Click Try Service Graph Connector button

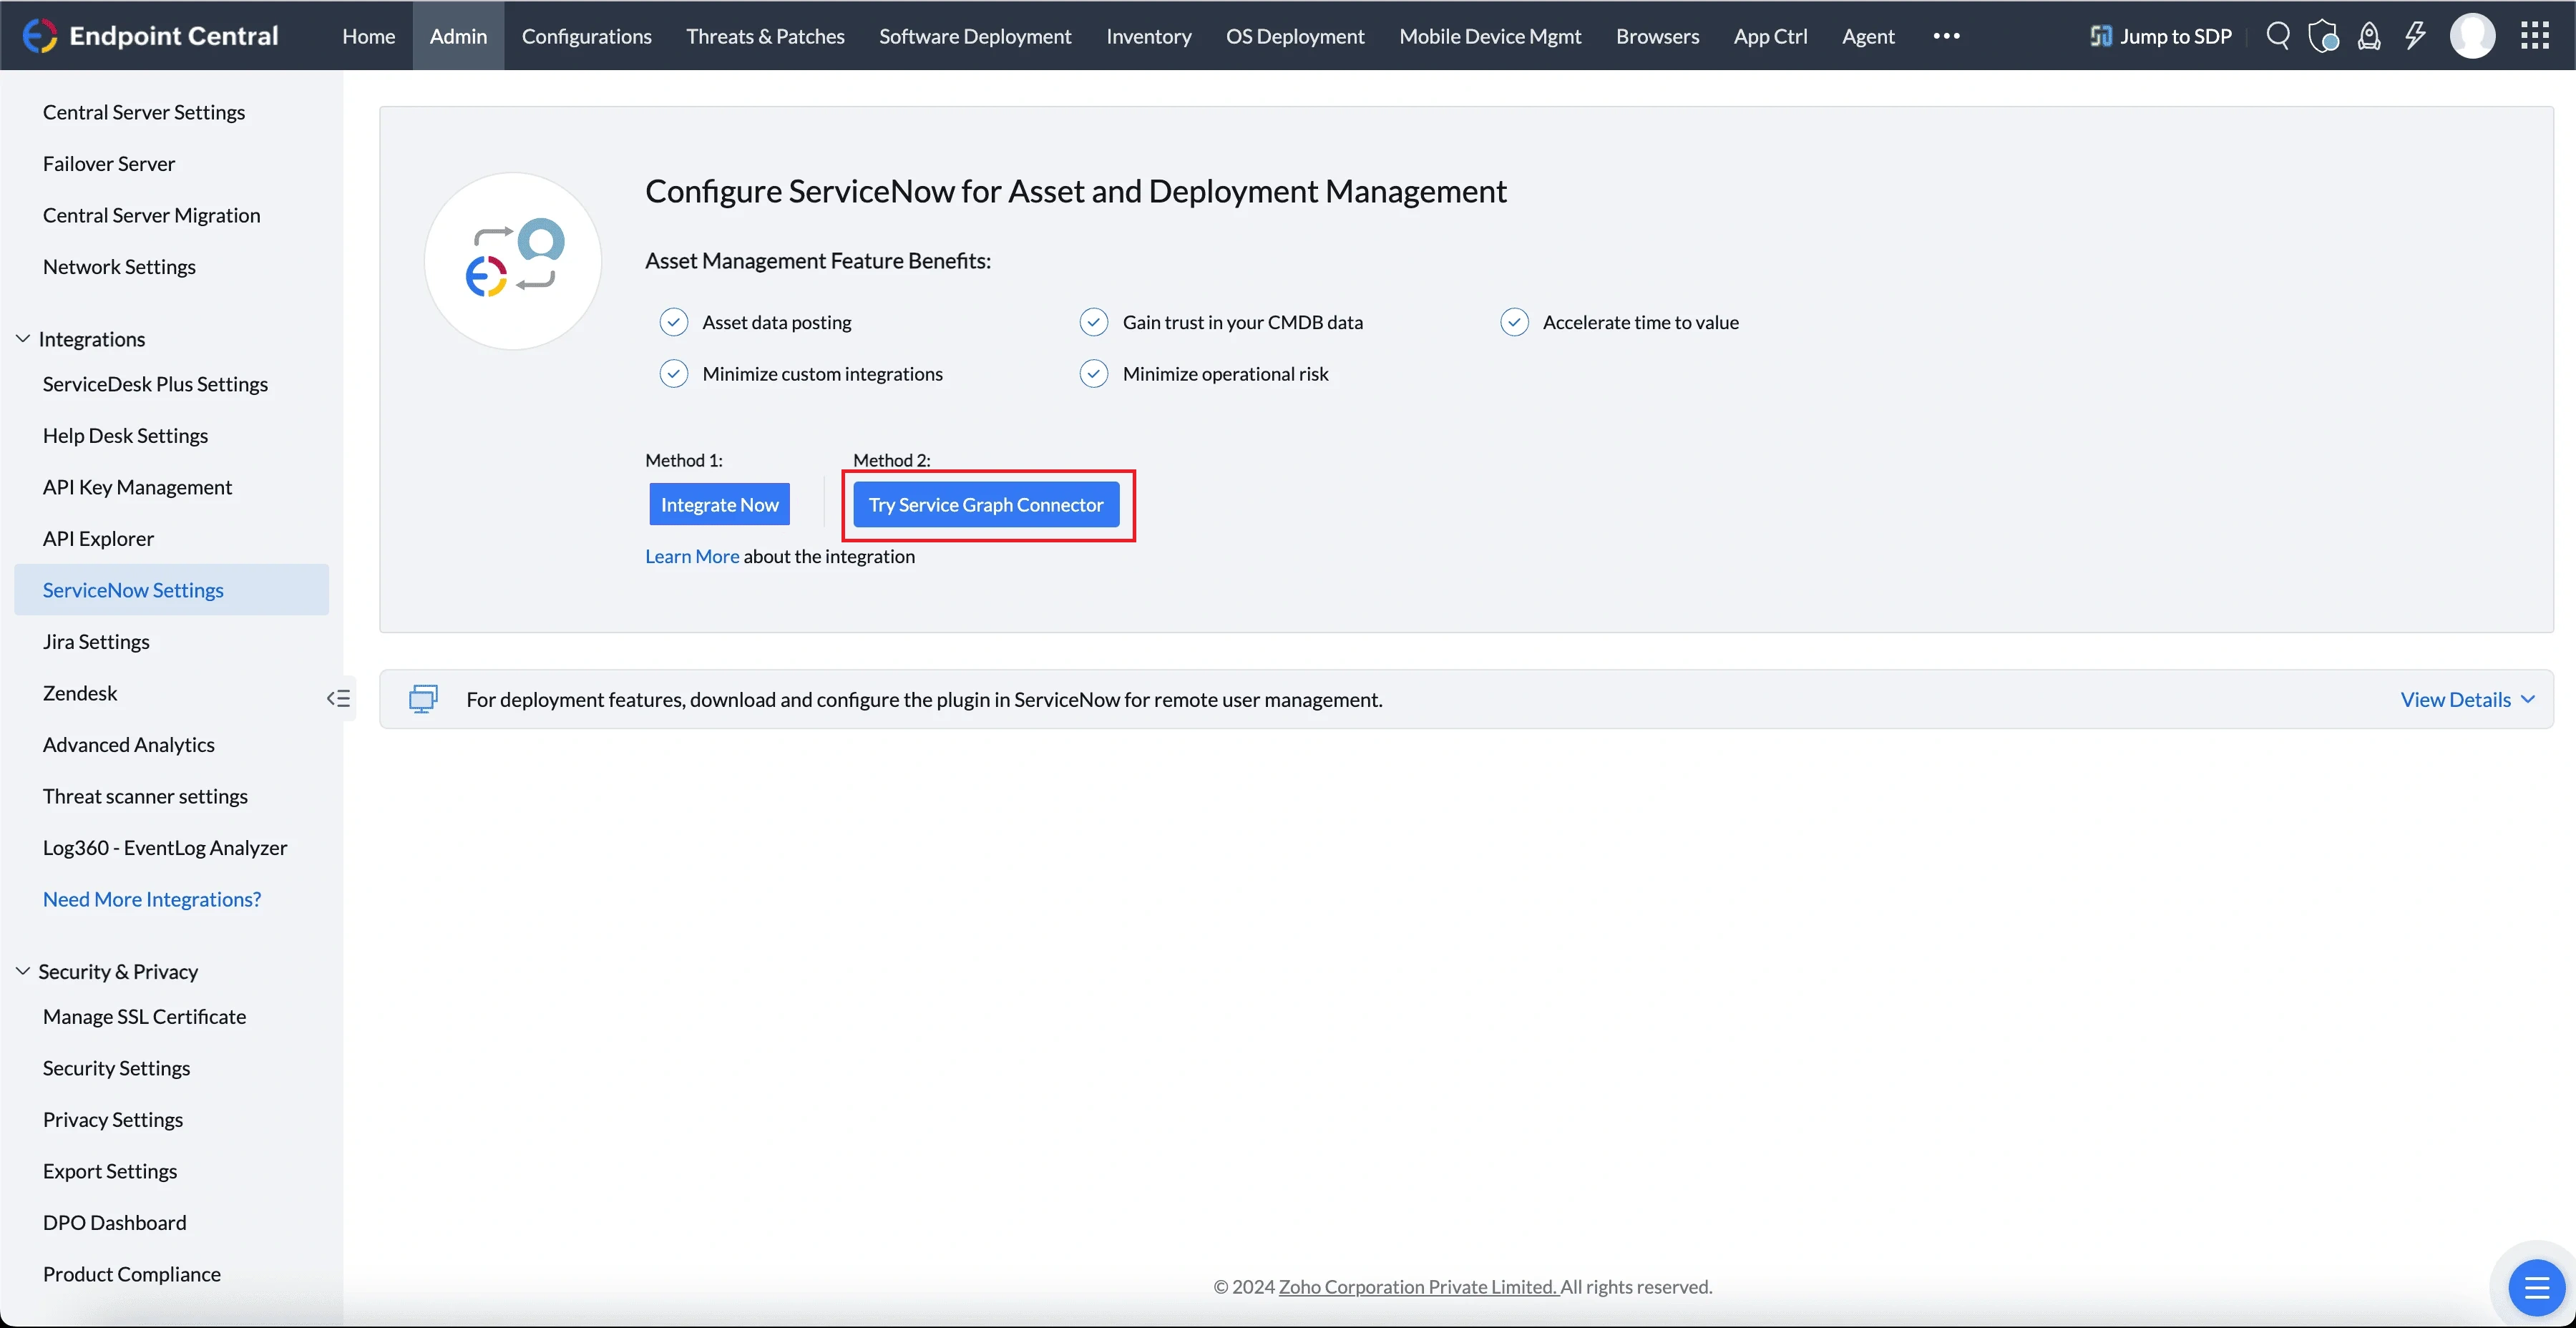point(986,504)
